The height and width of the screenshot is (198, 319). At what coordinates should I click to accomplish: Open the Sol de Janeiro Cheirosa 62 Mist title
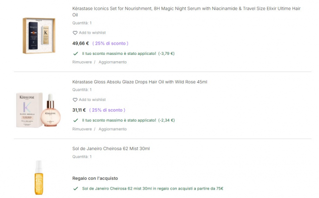[x=111, y=148]
